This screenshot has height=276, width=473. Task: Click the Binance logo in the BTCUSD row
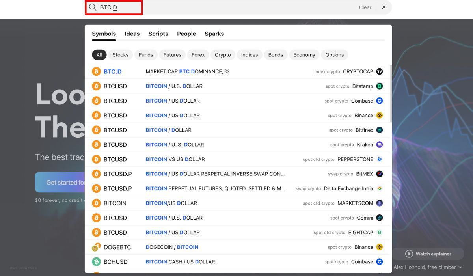pos(380,115)
